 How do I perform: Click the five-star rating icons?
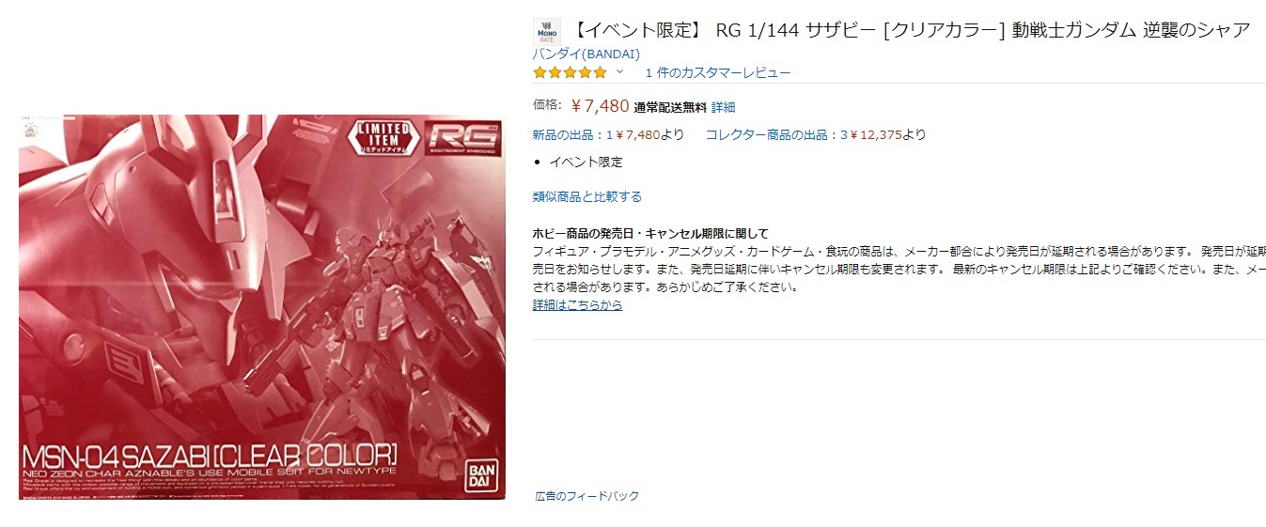coord(570,72)
